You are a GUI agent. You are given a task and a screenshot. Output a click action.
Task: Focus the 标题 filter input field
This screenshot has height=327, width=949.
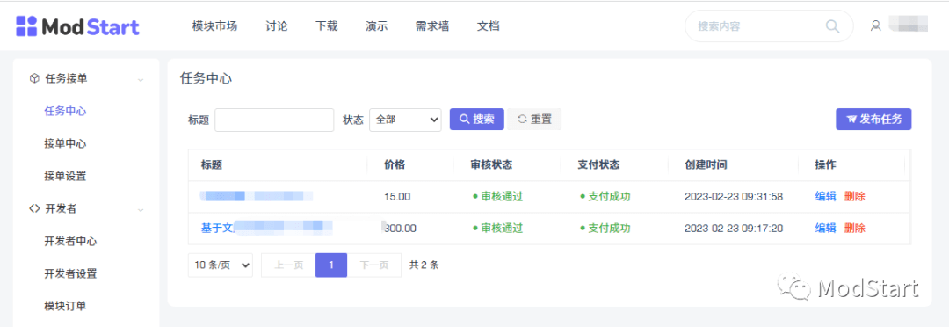point(274,120)
